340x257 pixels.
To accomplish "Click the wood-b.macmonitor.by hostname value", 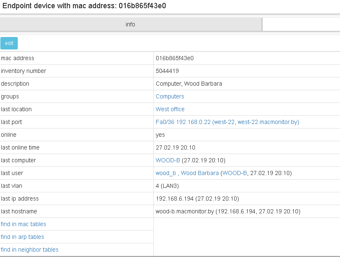I will [185, 211].
